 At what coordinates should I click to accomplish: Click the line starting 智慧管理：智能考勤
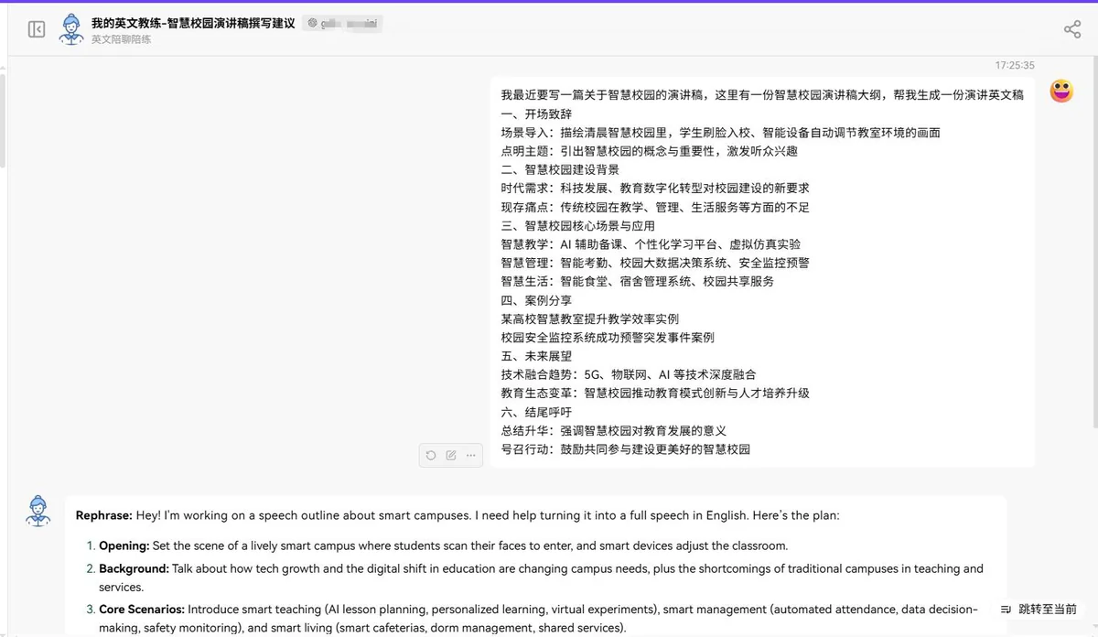click(x=655, y=263)
